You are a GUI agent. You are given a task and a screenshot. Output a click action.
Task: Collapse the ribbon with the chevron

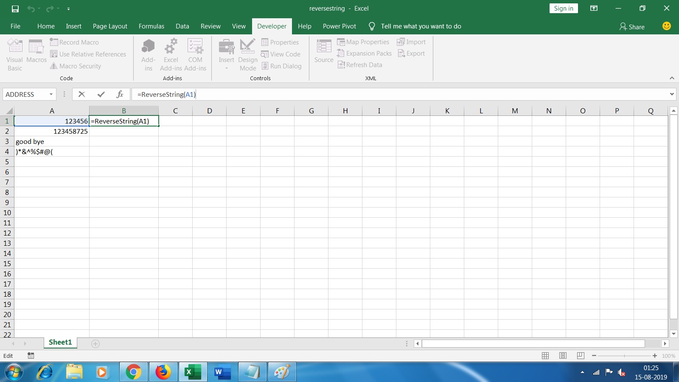(672, 78)
